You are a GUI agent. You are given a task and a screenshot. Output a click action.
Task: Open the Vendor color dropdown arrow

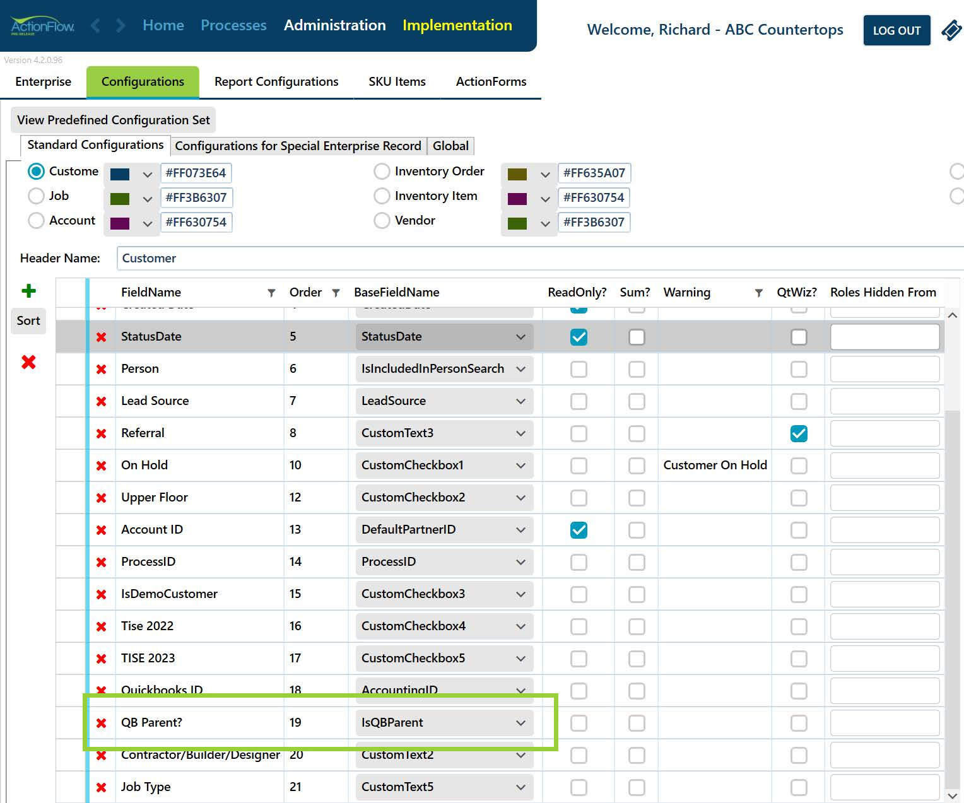[x=545, y=223]
